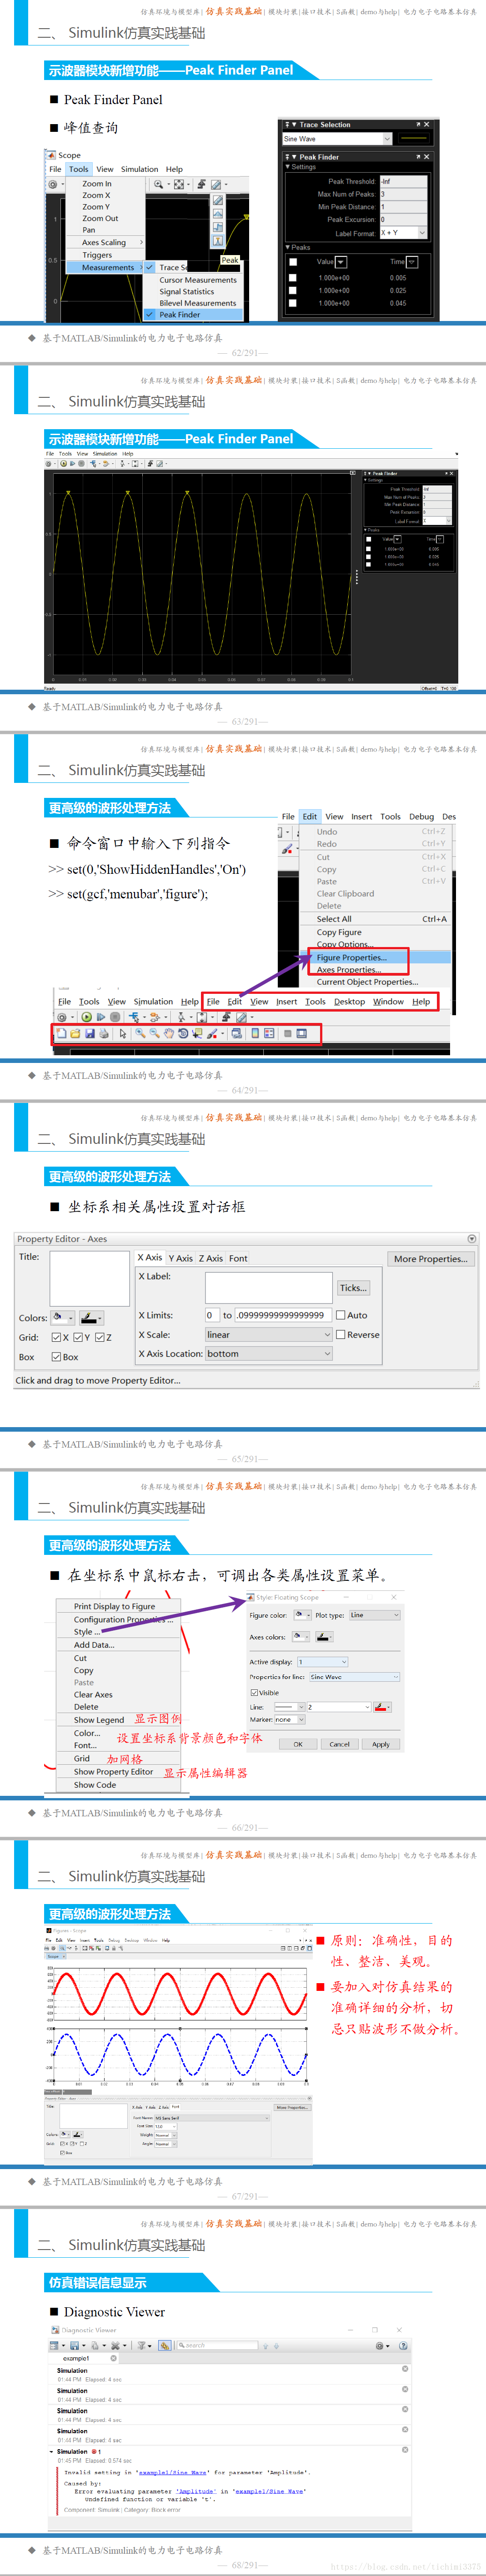This screenshot has height=2576, width=486.
Task: Click Apply in the Style dialog
Action: pos(381,1743)
